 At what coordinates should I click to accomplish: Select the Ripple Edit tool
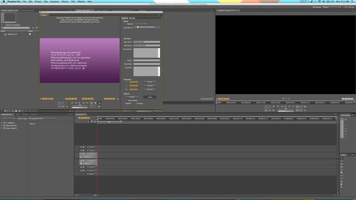click(x=342, y=164)
